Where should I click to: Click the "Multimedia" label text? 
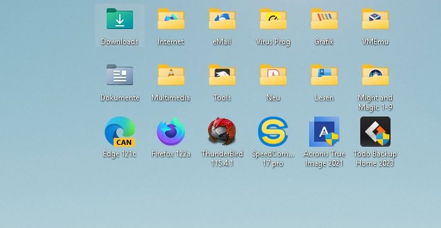(171, 98)
